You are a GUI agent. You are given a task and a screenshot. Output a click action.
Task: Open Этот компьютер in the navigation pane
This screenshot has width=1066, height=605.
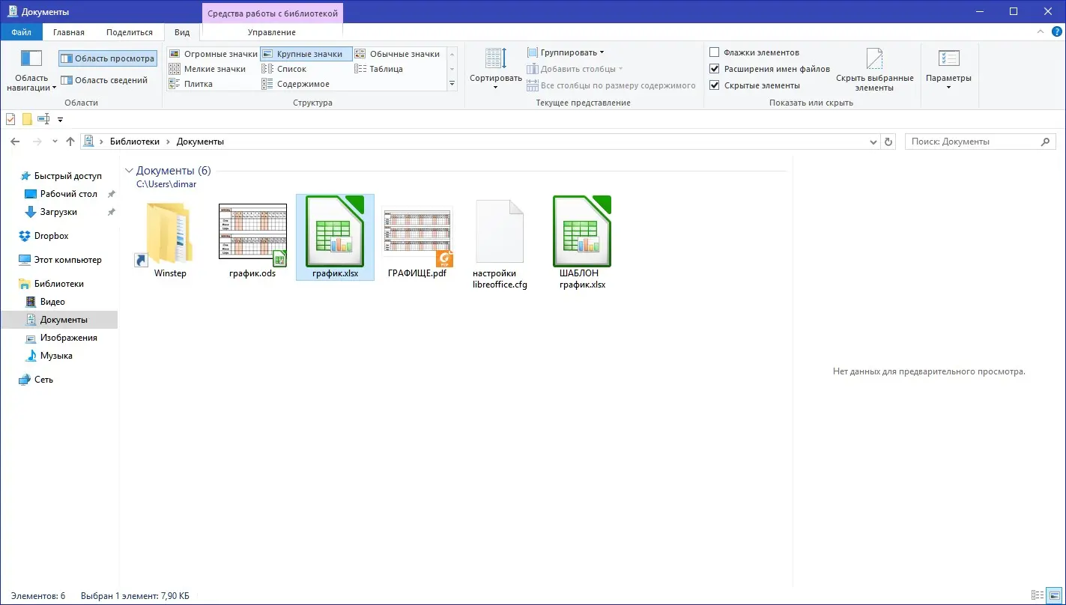point(60,260)
